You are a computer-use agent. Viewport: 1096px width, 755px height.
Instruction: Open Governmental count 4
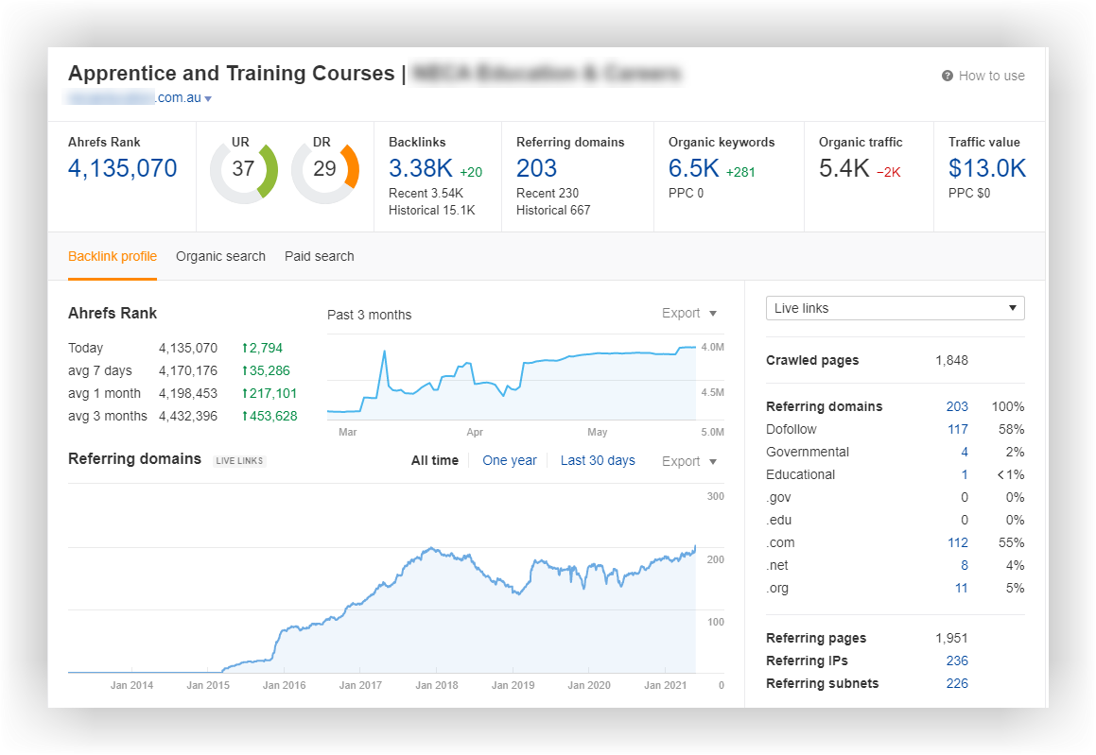[964, 452]
